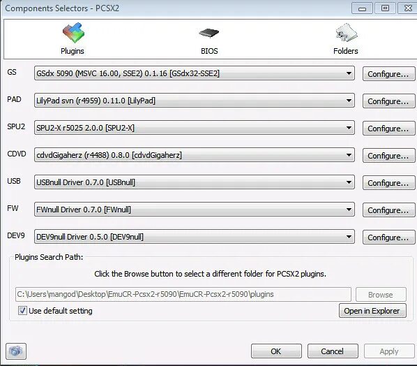Expand the USB USBnull dropdown
417x366 pixels.
point(194,182)
